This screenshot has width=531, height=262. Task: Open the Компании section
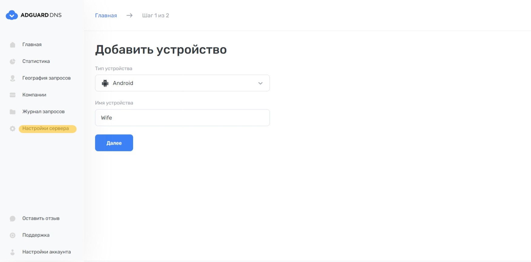34,95
